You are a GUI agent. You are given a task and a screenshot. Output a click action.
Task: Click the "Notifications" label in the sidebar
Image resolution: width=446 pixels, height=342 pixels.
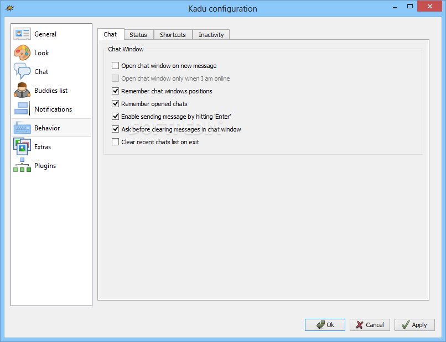click(53, 109)
